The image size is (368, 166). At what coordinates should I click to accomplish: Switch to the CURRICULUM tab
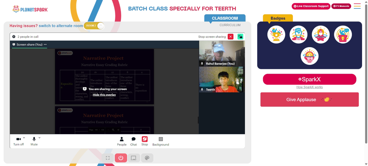coord(230,25)
